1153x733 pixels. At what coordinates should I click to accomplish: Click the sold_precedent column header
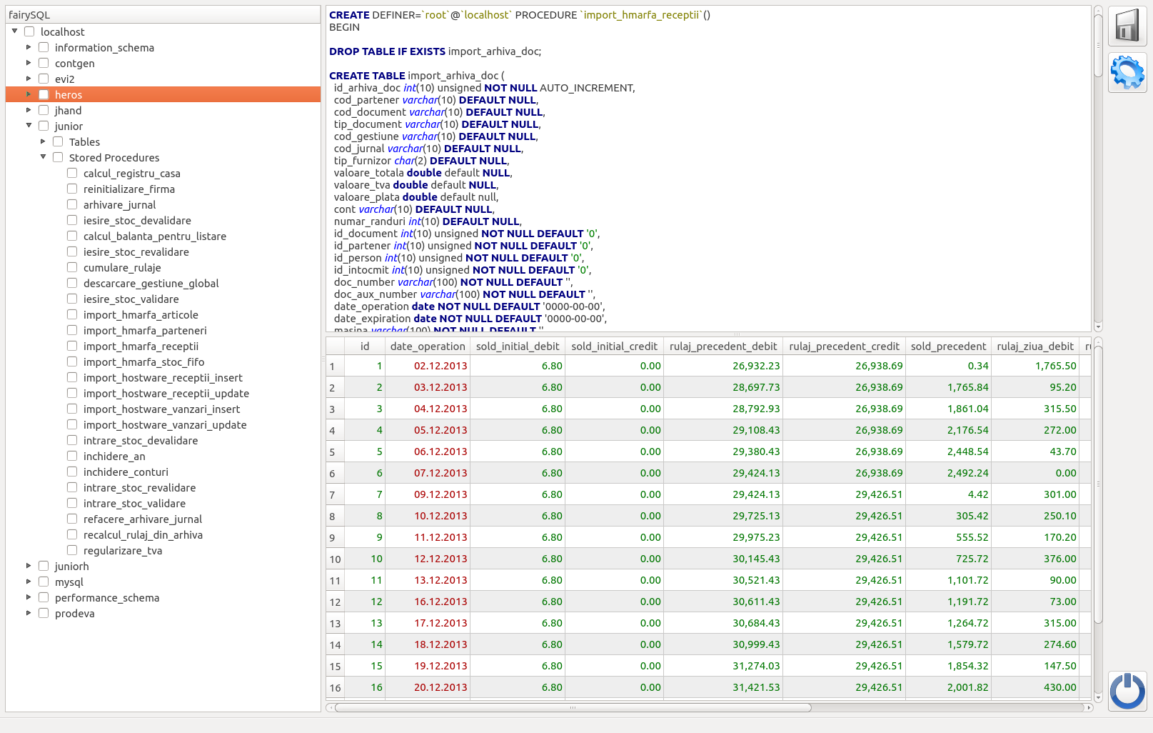(948, 346)
